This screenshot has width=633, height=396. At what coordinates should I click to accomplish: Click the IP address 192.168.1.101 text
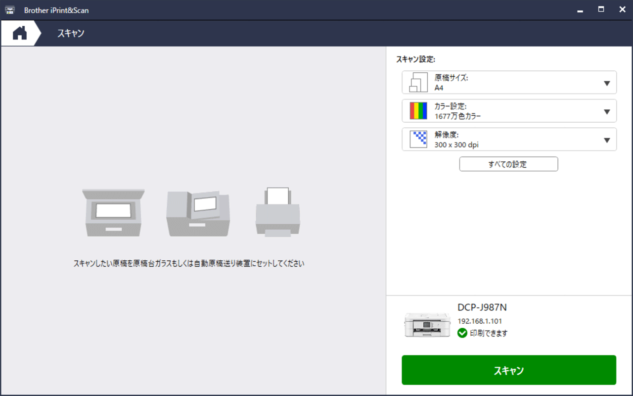pos(481,321)
